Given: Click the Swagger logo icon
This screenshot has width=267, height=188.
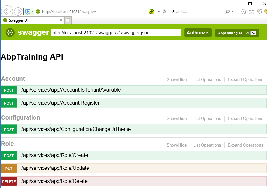Looking at the screenshot, I should point(10,32).
